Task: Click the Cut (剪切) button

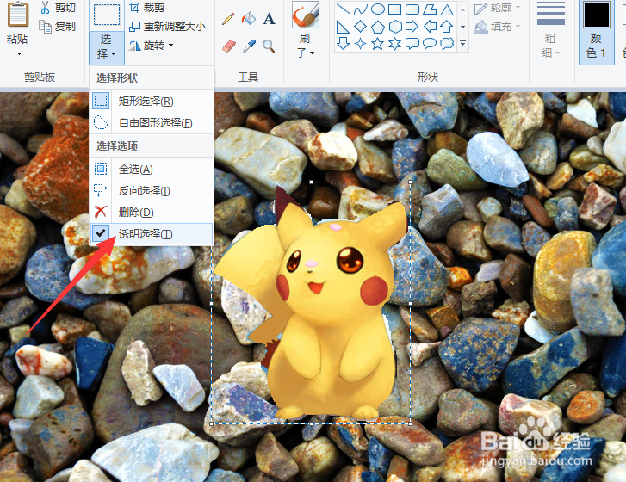Action: pyautogui.click(x=58, y=8)
